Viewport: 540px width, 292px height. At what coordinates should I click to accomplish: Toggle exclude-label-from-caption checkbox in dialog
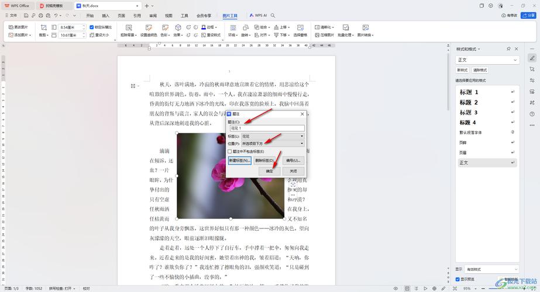coord(230,151)
